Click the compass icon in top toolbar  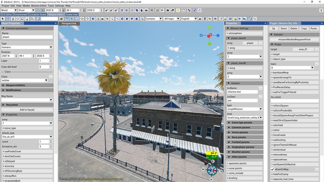point(195,10)
